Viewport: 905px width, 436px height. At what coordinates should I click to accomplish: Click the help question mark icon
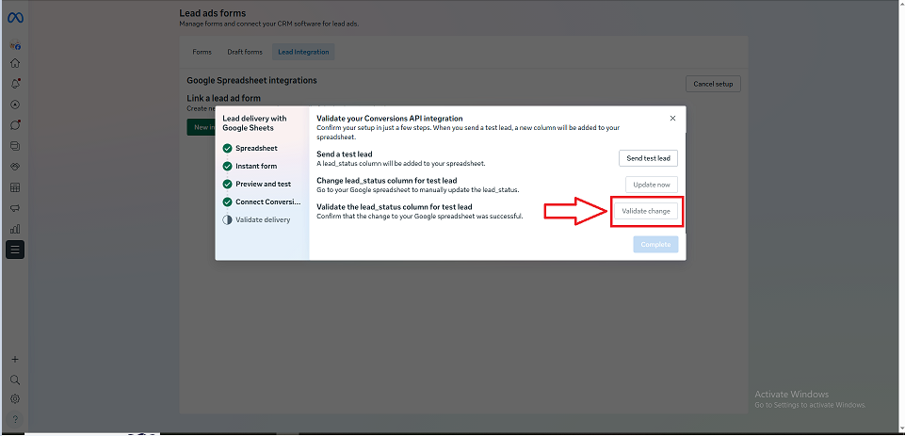click(x=15, y=419)
